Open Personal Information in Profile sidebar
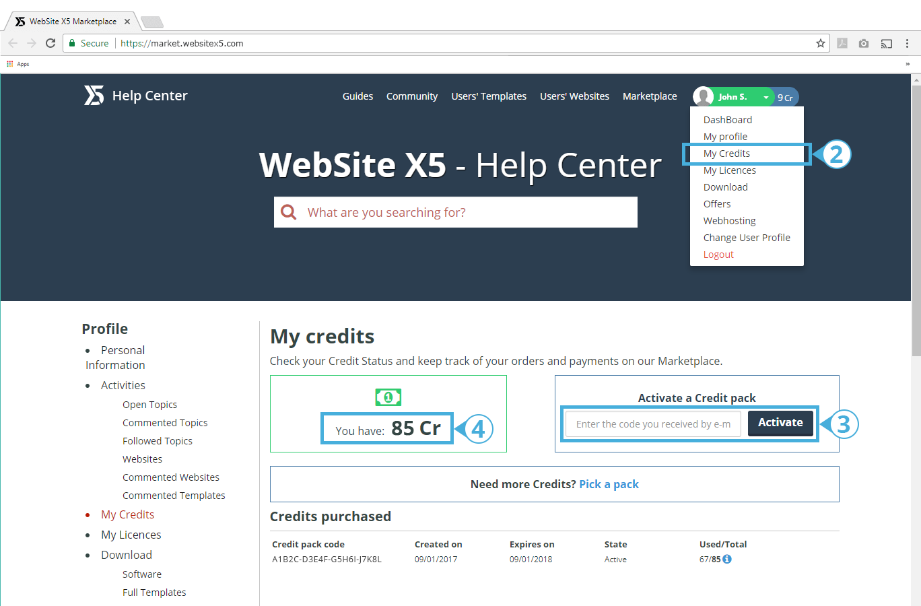Image resolution: width=921 pixels, height=606 pixels. 115,358
